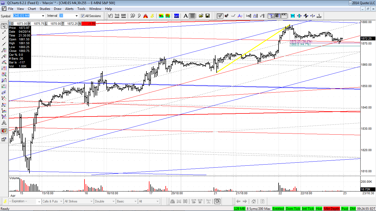The width and height of the screenshot is (376, 211).
Task: Switch to candlestick chart style icon
Action: point(227,16)
